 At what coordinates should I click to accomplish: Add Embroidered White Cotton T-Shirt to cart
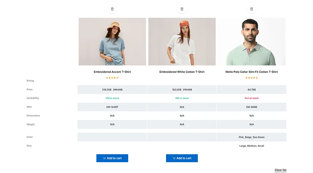click(x=182, y=158)
